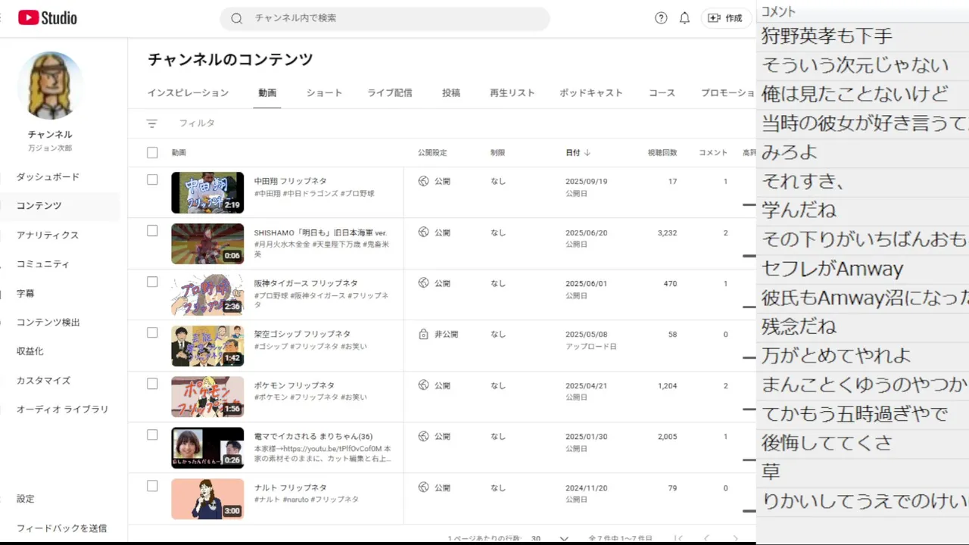Go to the 再生リスト tab

(x=513, y=93)
